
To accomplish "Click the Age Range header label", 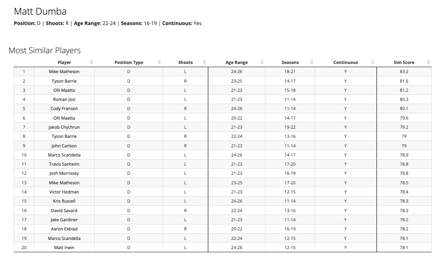I will click(236, 62).
